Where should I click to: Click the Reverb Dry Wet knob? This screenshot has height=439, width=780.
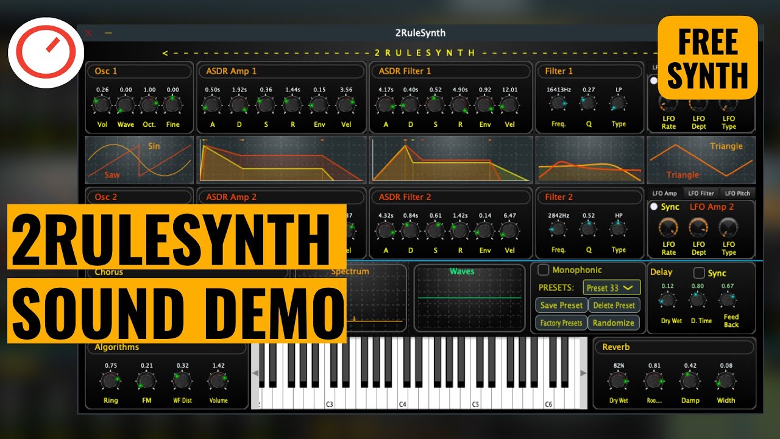coord(619,382)
